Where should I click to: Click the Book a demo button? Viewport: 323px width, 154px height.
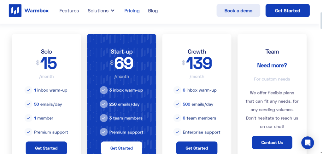click(x=238, y=10)
